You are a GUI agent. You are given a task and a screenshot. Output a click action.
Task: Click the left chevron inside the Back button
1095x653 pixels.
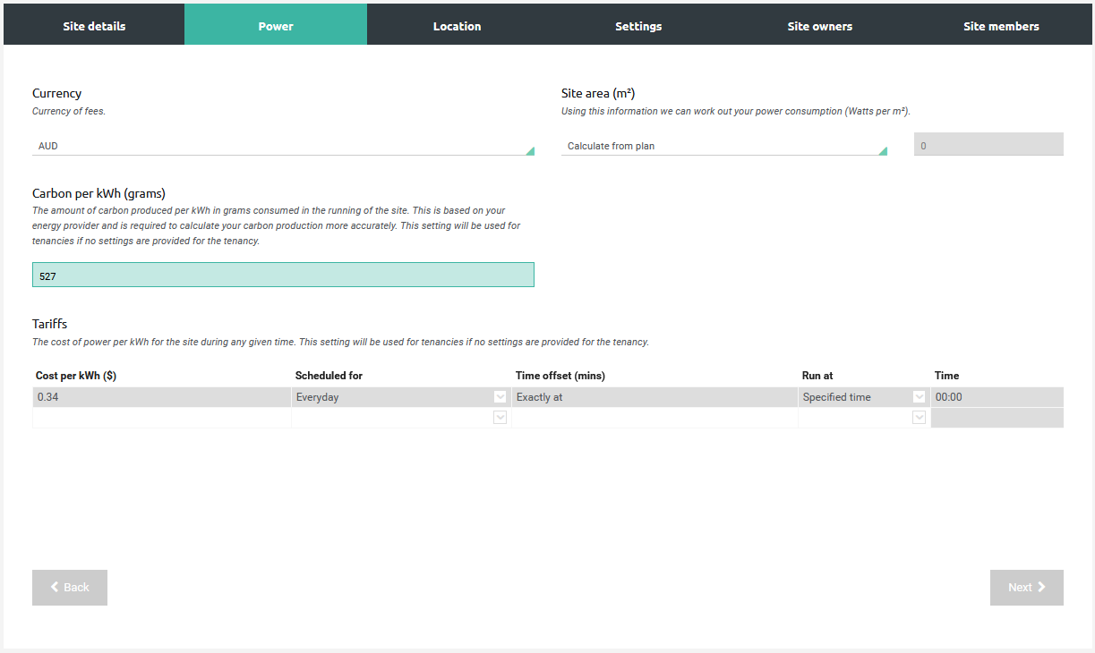55,587
